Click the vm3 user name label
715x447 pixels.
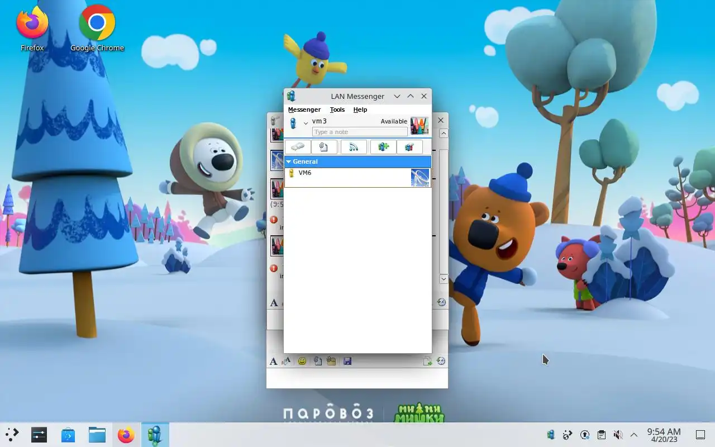[320, 121]
